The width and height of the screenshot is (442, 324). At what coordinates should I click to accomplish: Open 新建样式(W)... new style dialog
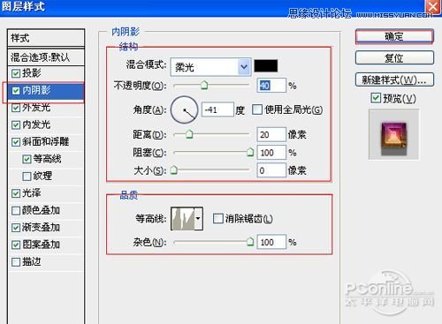394,79
